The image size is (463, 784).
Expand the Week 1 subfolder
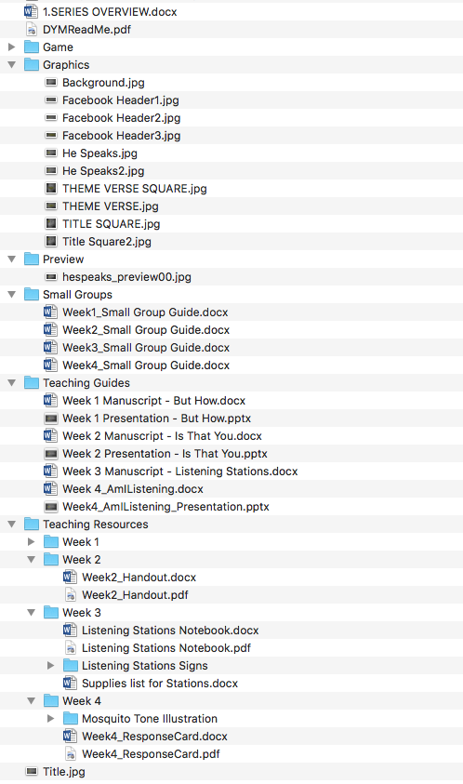(x=31, y=541)
